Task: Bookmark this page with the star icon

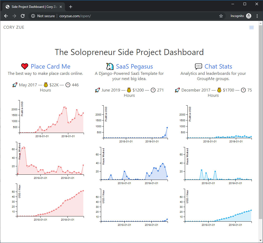Action: (x=221, y=16)
